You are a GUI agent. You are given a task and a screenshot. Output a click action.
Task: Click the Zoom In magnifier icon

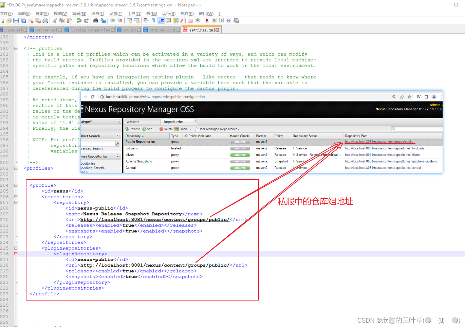tap(112, 20)
